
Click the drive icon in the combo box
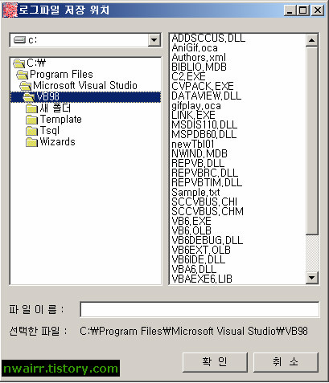(x=19, y=40)
